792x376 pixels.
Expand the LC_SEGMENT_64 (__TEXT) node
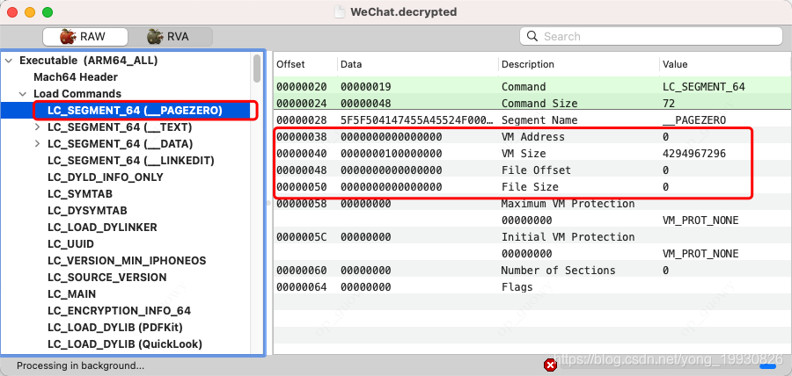(37, 127)
